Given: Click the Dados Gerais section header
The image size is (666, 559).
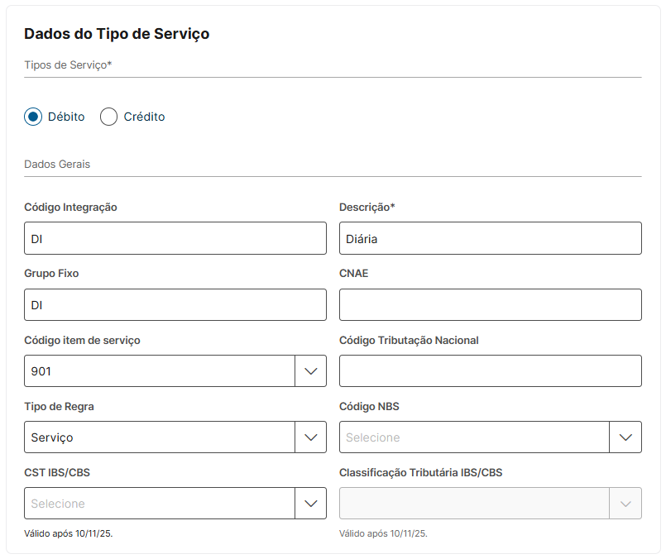Looking at the screenshot, I should point(57,164).
